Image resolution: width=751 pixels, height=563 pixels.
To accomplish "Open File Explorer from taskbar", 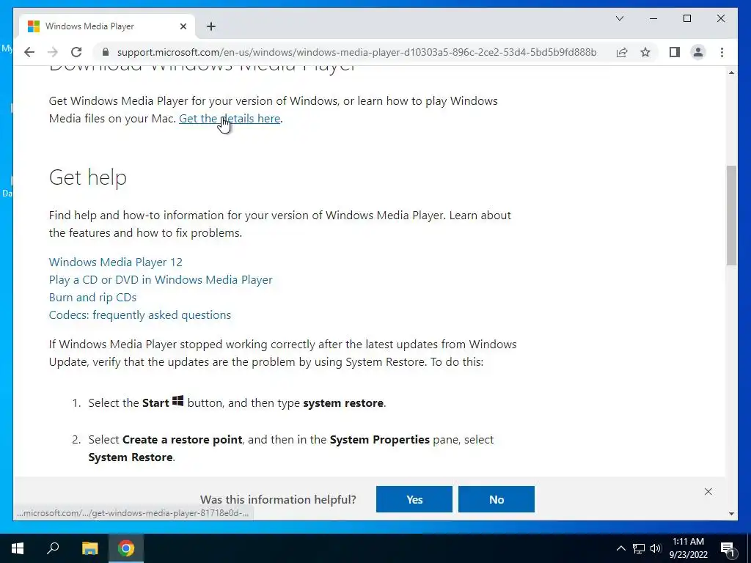I will click(89, 548).
